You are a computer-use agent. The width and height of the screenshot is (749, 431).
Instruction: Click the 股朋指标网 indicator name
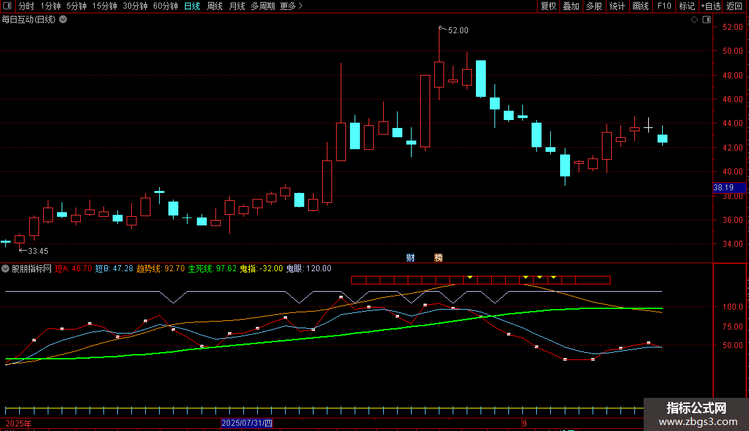point(32,269)
